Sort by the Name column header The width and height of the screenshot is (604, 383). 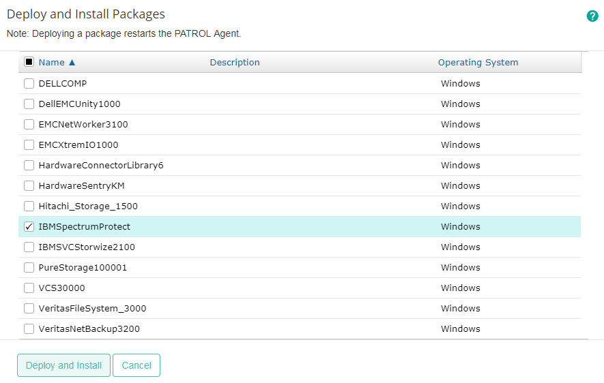(52, 62)
